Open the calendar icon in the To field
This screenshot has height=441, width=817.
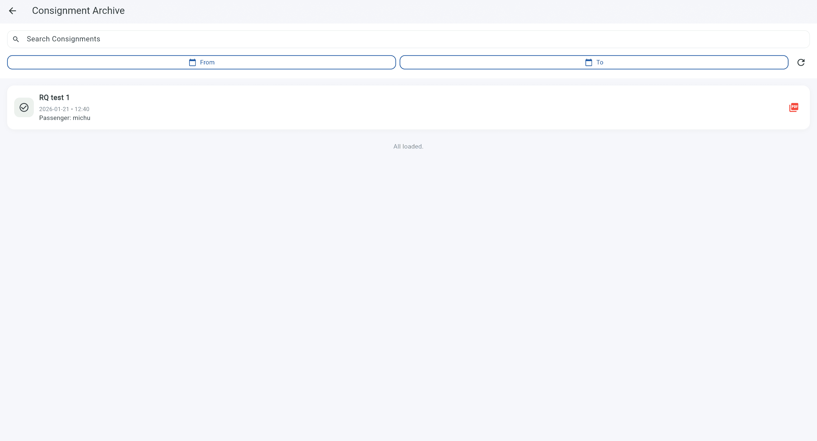coord(588,62)
